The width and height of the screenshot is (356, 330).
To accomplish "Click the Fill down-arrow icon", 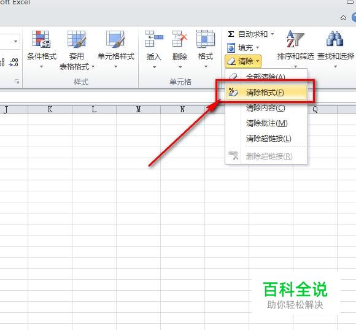I will coord(231,48).
